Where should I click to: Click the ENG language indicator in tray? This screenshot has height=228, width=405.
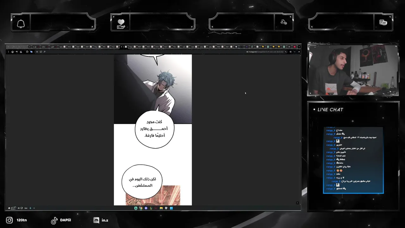coord(26,208)
